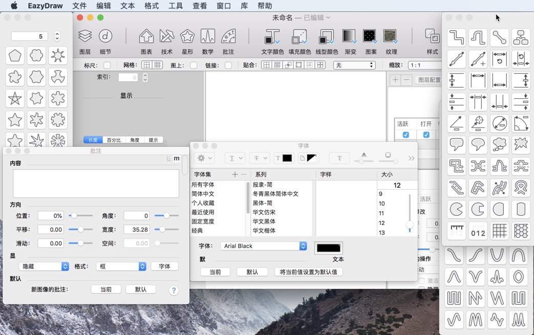The height and width of the screenshot is (335, 534).
Task: Open the 隐藏 display dropdown in 批注 panel
Action: [44, 266]
